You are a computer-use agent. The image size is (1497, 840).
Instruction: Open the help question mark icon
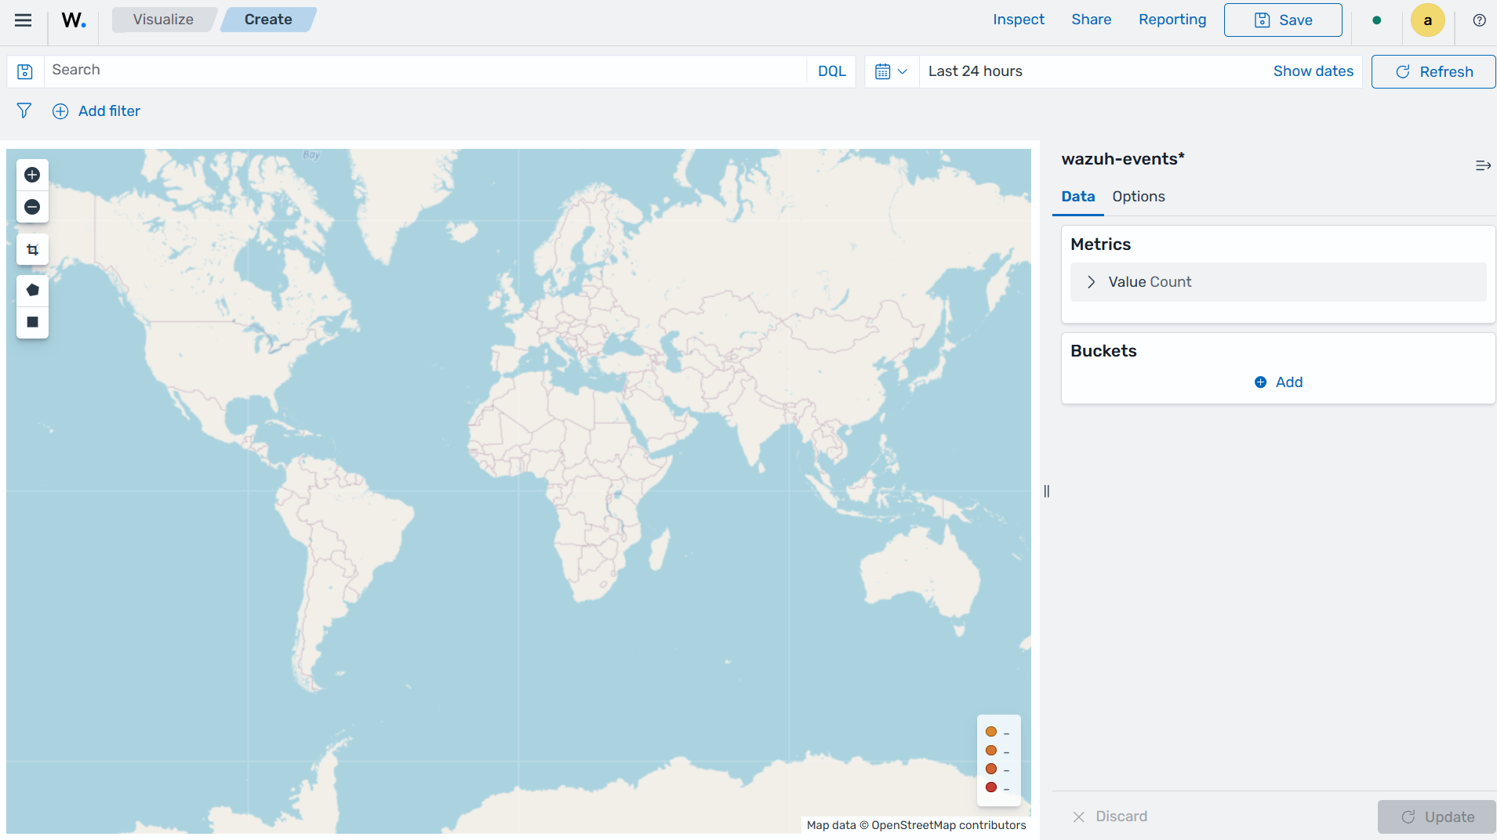pos(1479,20)
